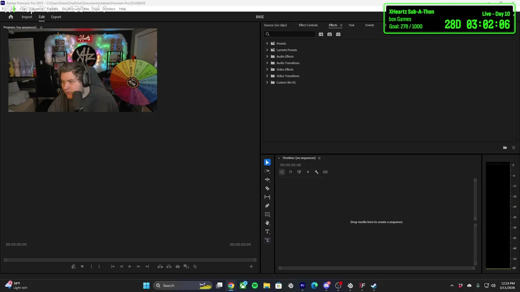Select the Type tool
The width and height of the screenshot is (520, 292).
coord(267,232)
